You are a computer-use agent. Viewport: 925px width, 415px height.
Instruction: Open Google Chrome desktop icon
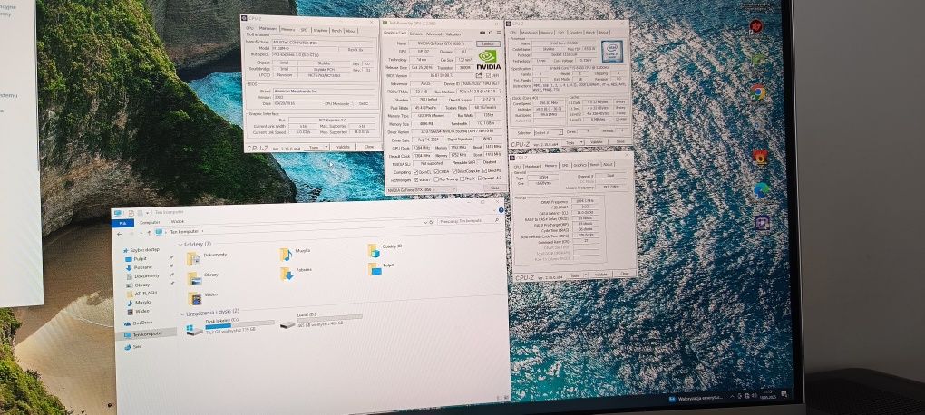pyautogui.click(x=758, y=92)
